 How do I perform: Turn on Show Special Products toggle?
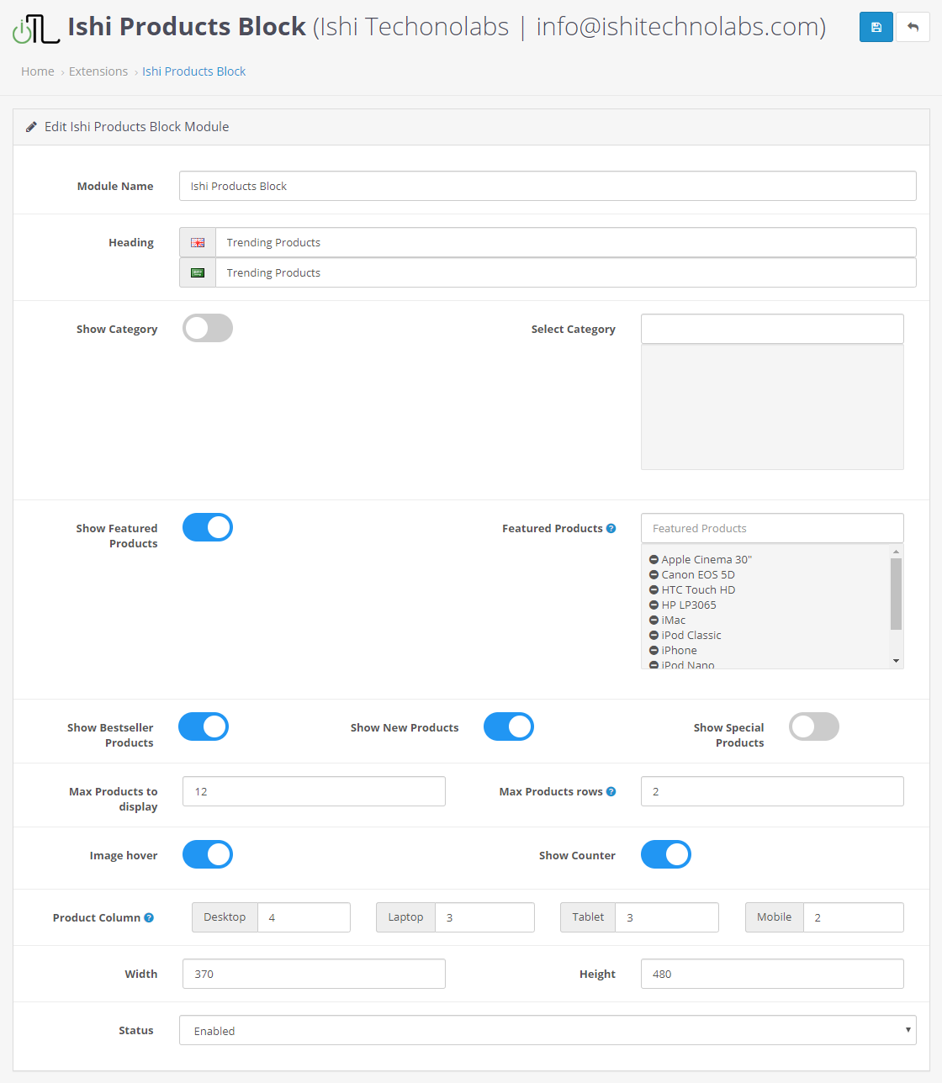tap(813, 726)
